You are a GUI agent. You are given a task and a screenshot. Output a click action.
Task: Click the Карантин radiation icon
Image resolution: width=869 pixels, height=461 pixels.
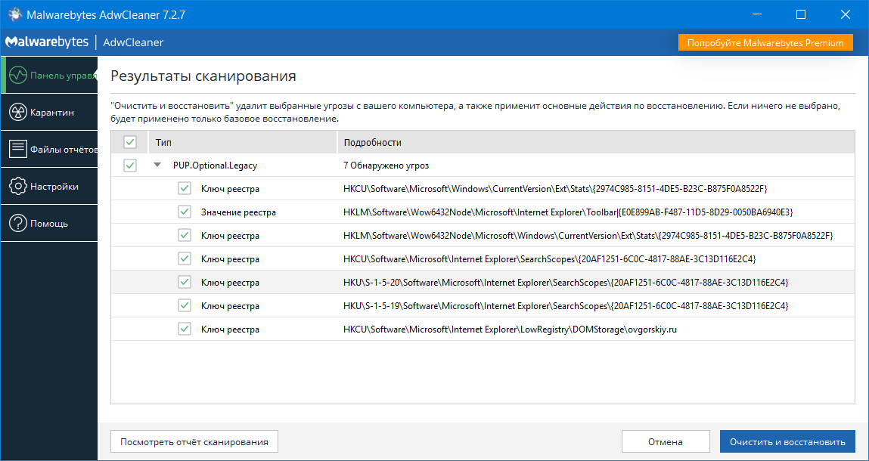pos(18,113)
